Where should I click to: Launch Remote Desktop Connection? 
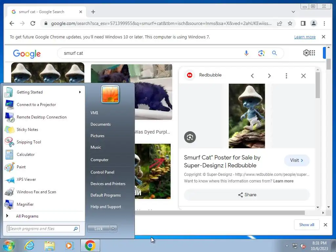coord(44,117)
